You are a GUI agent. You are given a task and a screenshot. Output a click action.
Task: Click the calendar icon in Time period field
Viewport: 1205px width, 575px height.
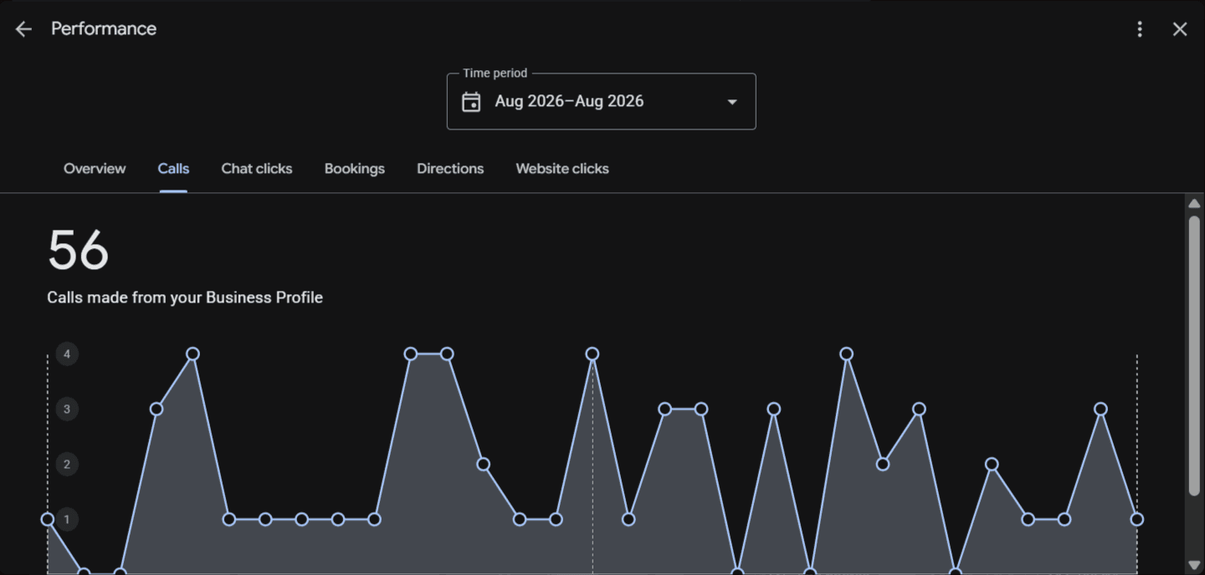(x=471, y=102)
